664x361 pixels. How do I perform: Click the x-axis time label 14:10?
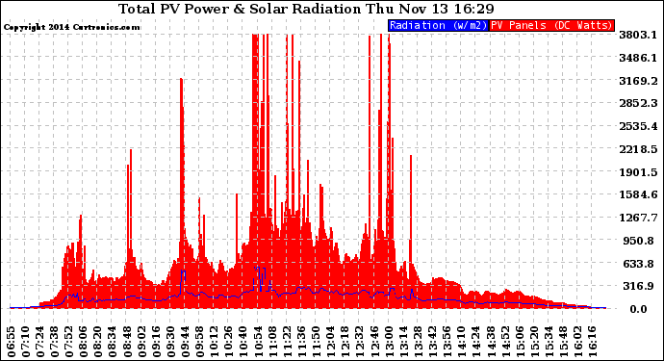point(462,343)
